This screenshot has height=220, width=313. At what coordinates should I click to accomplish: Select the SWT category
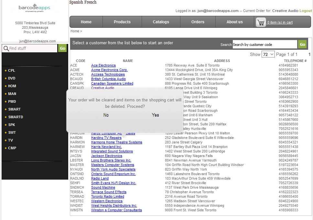[12, 133]
